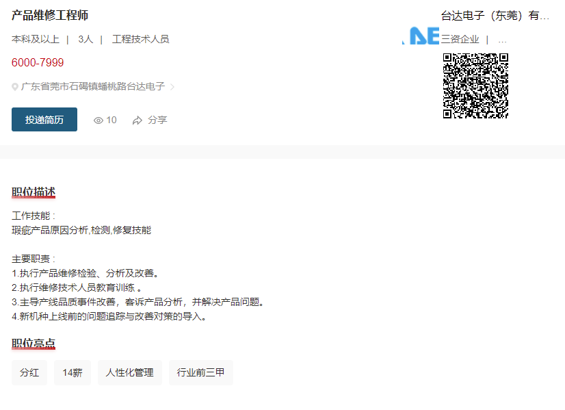This screenshot has height=410, width=565.
Task: Expand the address chevron arrow
Action: (172, 87)
